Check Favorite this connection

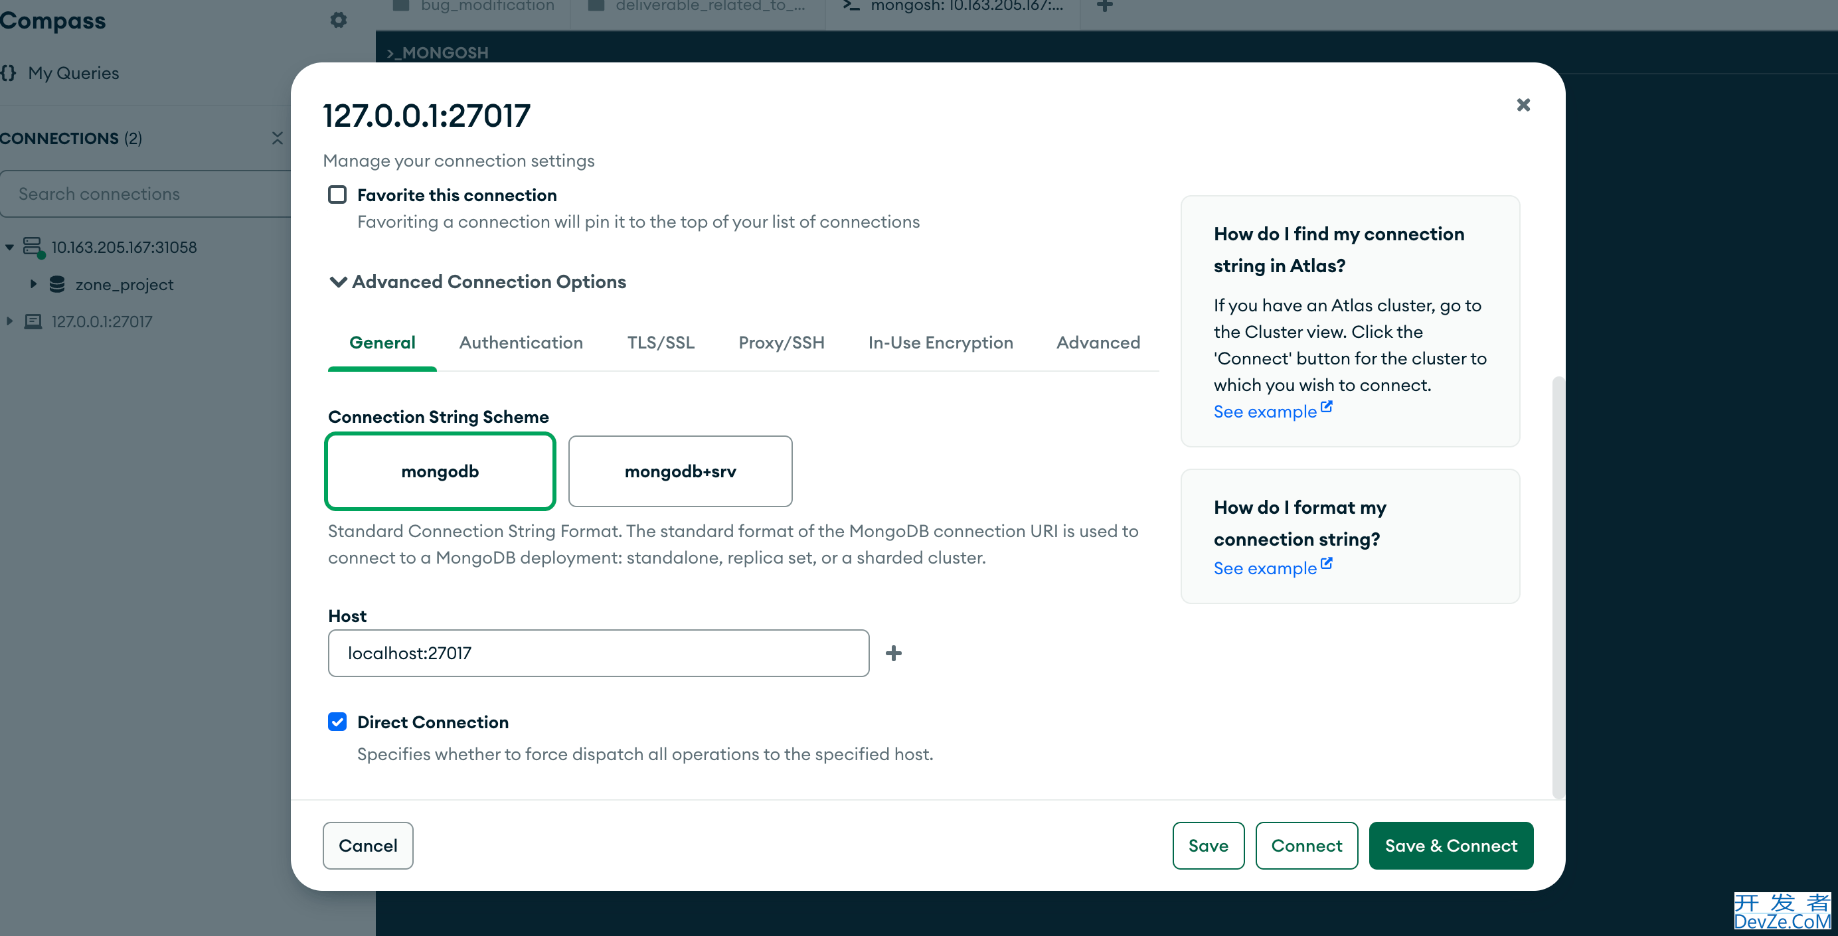pyautogui.click(x=337, y=195)
